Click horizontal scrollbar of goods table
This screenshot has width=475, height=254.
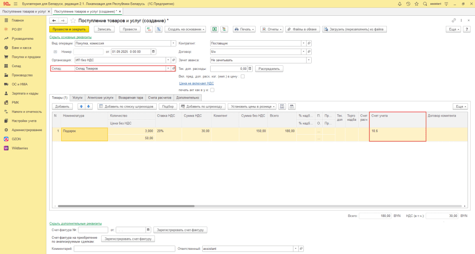pos(126,206)
